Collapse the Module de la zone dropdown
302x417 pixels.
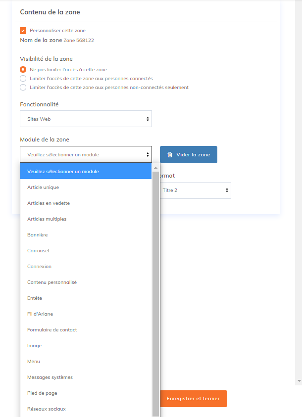86,154
